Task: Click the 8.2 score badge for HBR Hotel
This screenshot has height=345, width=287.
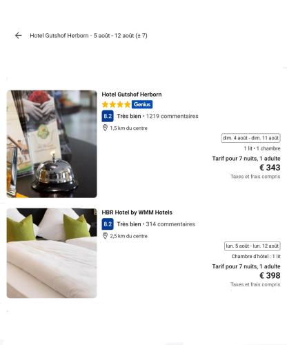Action: click(x=108, y=224)
